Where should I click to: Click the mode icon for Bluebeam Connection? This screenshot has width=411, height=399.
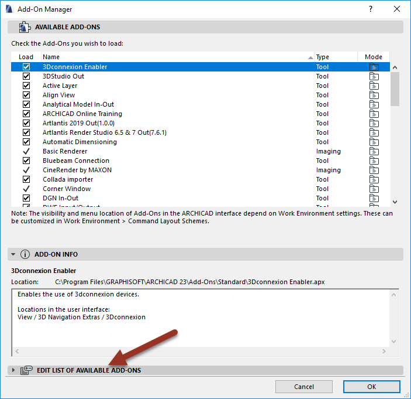point(374,161)
